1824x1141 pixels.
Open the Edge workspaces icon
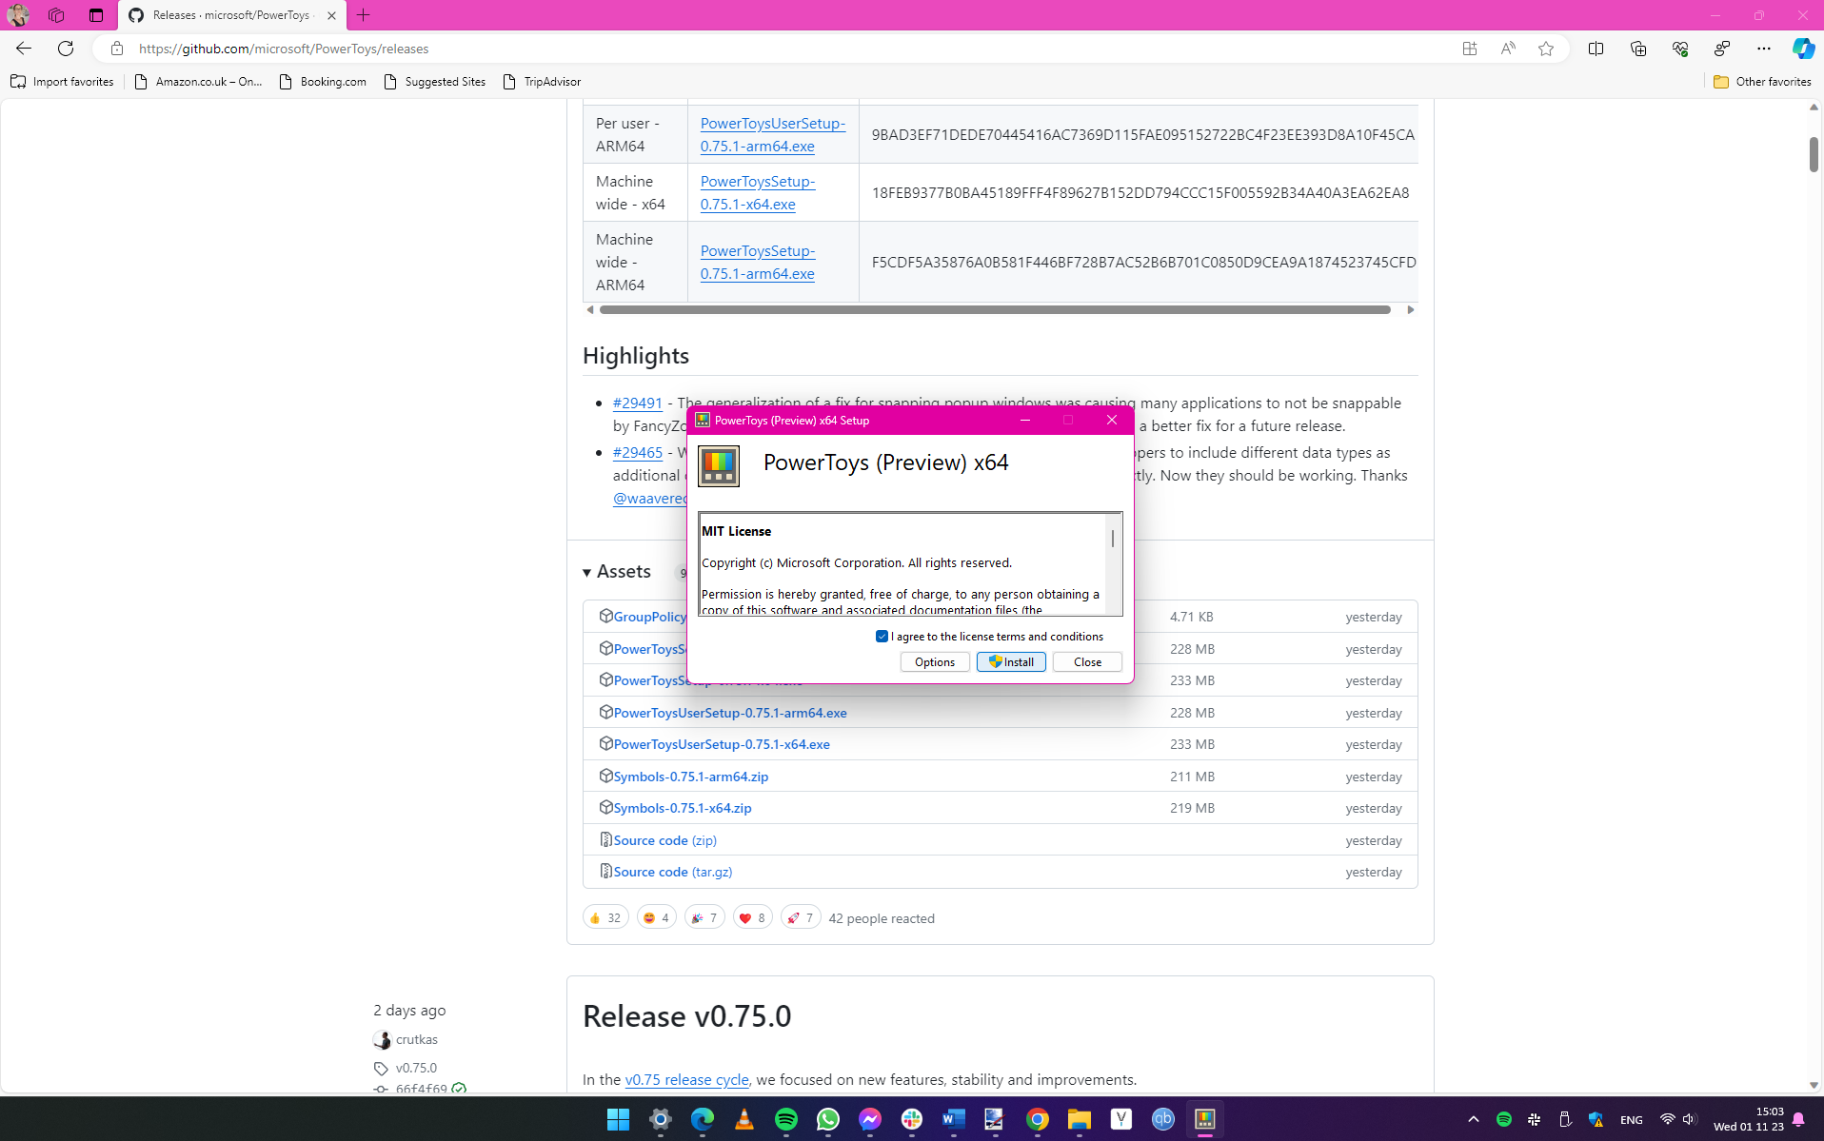[56, 15]
